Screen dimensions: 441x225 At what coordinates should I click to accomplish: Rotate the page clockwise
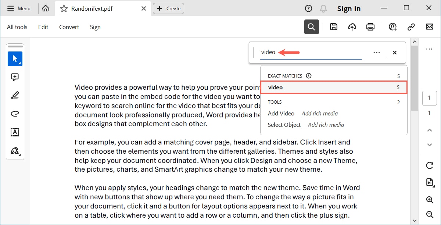pos(430,165)
